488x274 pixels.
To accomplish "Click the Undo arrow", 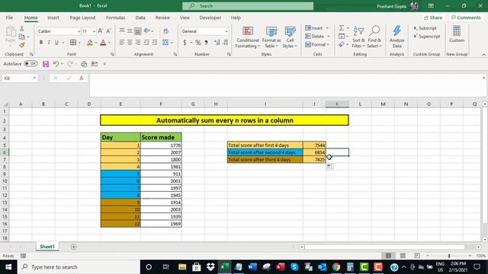I will click(x=56, y=64).
